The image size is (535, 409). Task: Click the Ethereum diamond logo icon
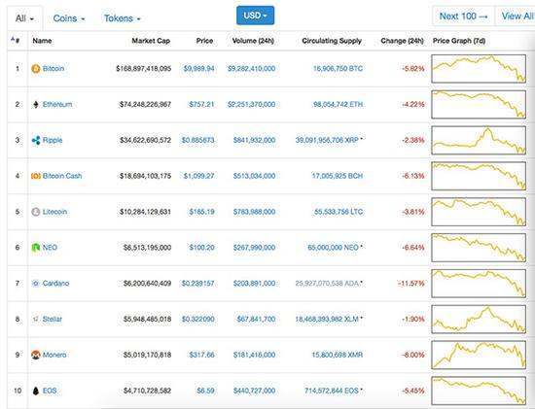35,104
